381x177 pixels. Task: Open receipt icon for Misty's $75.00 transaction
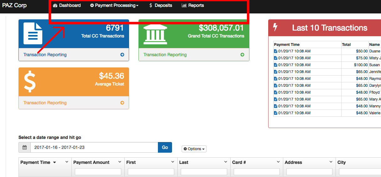point(276,58)
